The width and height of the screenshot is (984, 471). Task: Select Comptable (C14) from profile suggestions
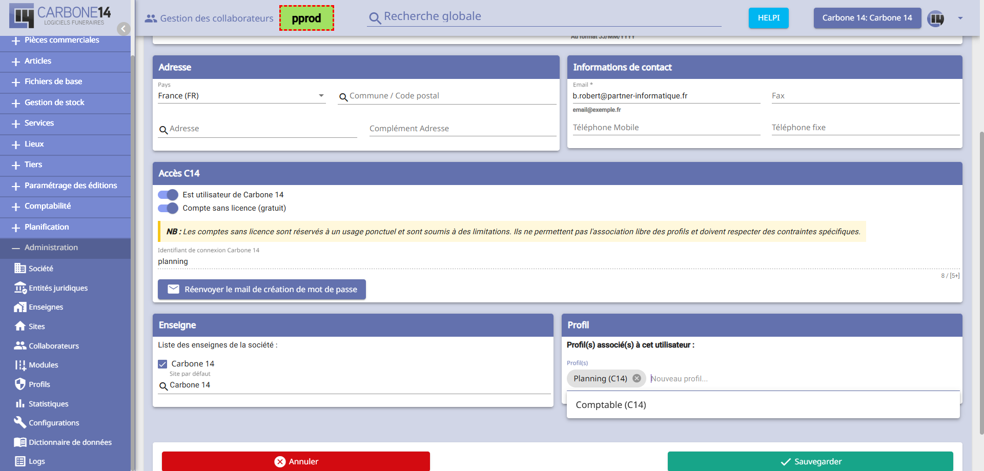point(610,405)
